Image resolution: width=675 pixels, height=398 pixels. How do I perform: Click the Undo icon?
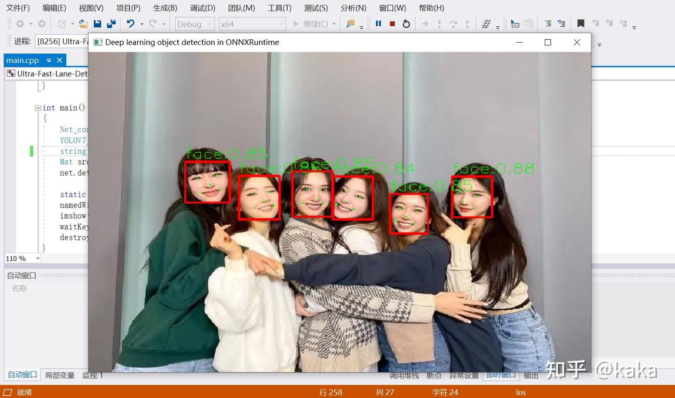(x=130, y=24)
